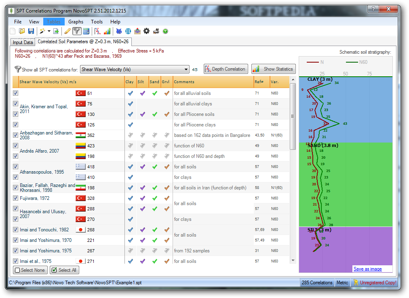409x298 pixels.
Task: Click the magic wand wizard icon
Action: coord(42,31)
